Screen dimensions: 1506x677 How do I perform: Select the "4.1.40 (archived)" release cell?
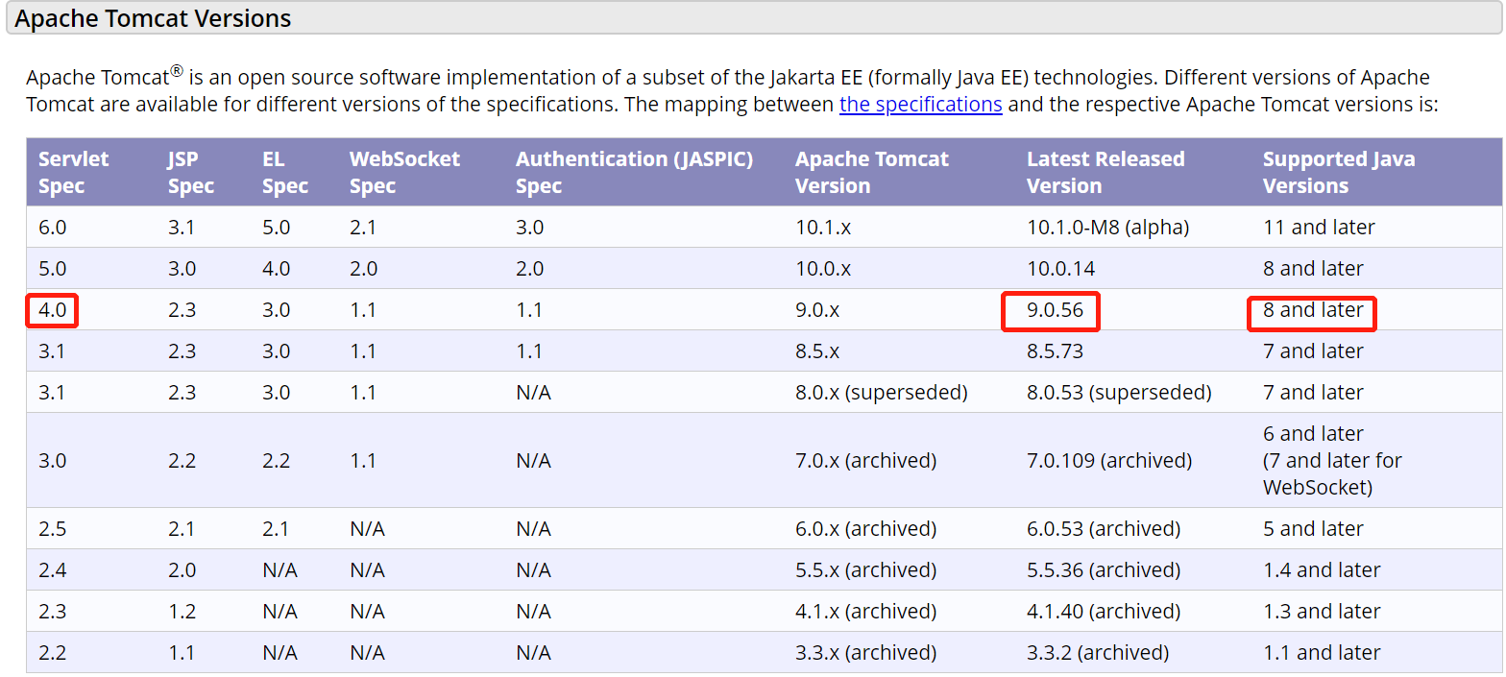tap(1104, 612)
